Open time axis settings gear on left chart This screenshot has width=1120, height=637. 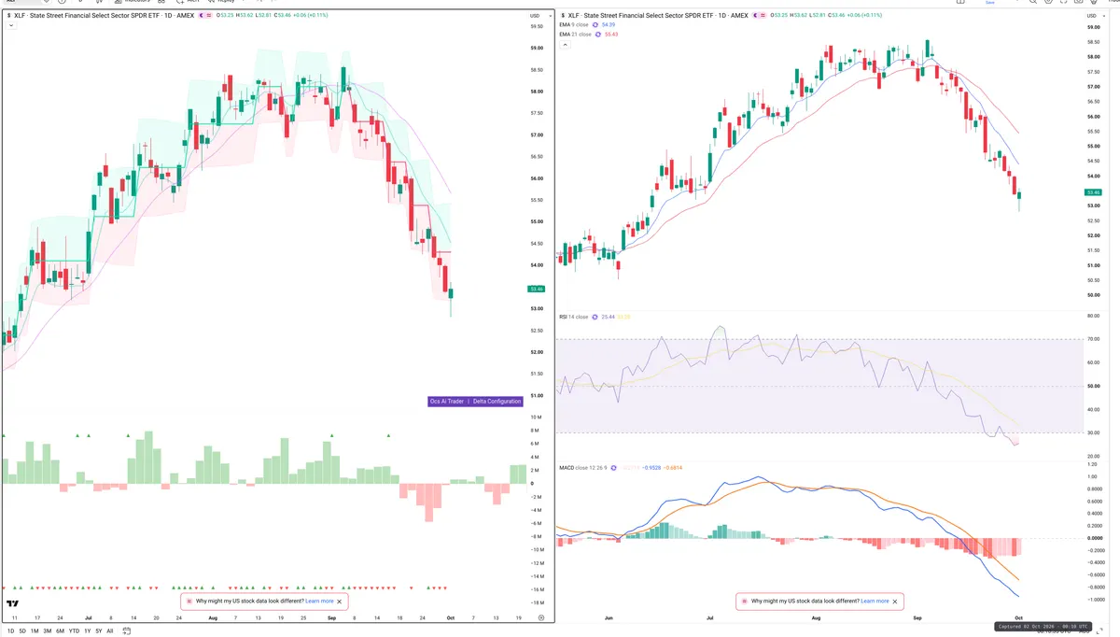coord(541,618)
